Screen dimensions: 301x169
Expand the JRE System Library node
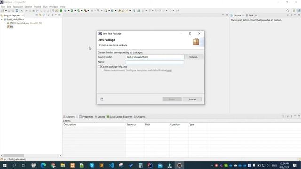coord(5,23)
